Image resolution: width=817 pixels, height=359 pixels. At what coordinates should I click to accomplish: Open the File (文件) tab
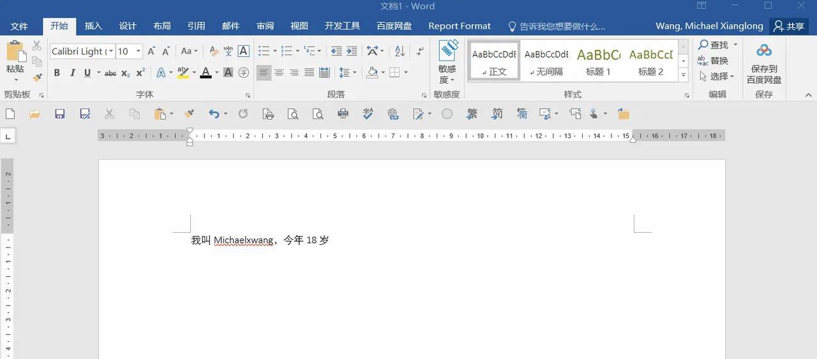[19, 26]
